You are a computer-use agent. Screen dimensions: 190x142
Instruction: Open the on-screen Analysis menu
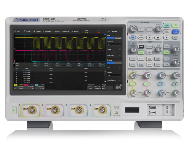[x=75, y=31]
